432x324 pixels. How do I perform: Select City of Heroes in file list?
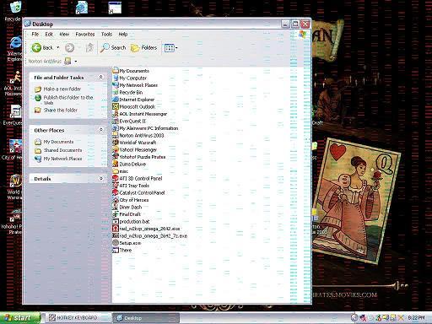(x=131, y=200)
